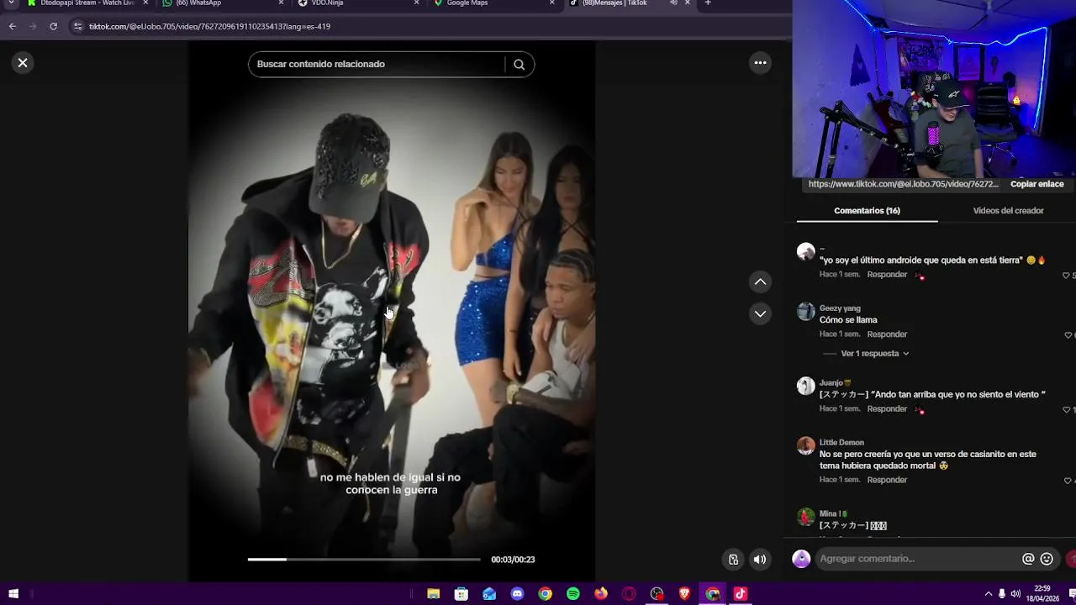
Task: Click own profile avatar beside comment box
Action: coord(801,559)
